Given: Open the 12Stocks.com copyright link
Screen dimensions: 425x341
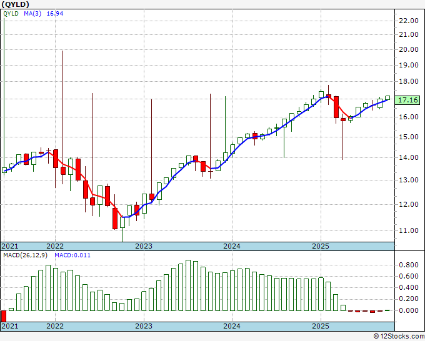Looking at the screenshot, I should pyautogui.click(x=399, y=337).
